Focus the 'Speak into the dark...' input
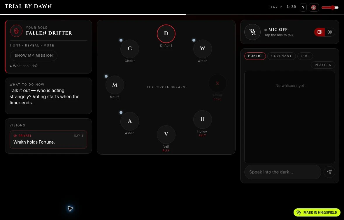This screenshot has width=344, height=220. [283, 172]
